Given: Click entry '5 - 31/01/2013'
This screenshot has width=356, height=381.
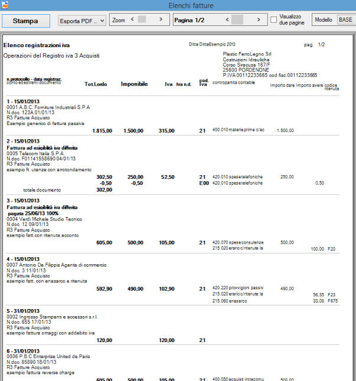Looking at the screenshot, I should [x=23, y=311].
